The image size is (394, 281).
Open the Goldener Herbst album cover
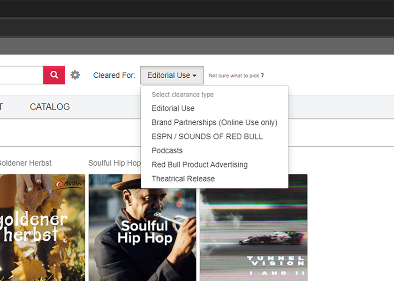click(x=42, y=228)
